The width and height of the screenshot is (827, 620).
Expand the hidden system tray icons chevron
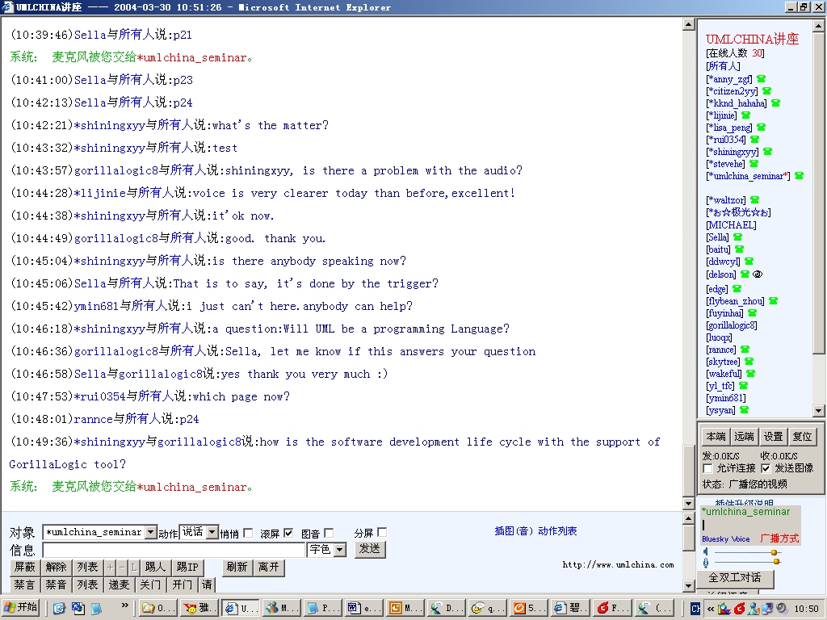tap(711, 609)
